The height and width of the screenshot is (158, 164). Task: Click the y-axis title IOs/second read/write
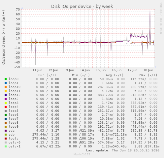click(x=3, y=38)
